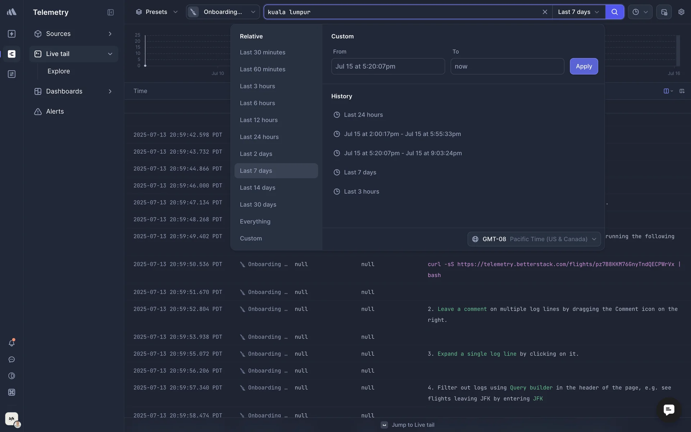This screenshot has width=691, height=432.
Task: Collapse the Telemetry sidebar panel
Action: (x=110, y=12)
